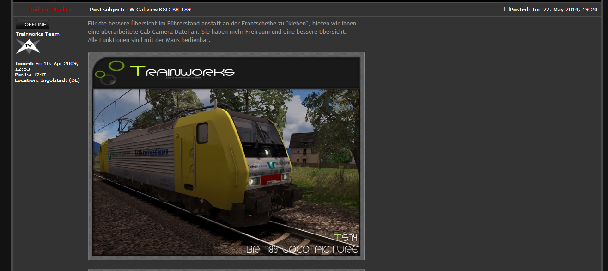
Task: Select the post subject TW Cabview RSC_BR 189
Action: tap(158, 9)
